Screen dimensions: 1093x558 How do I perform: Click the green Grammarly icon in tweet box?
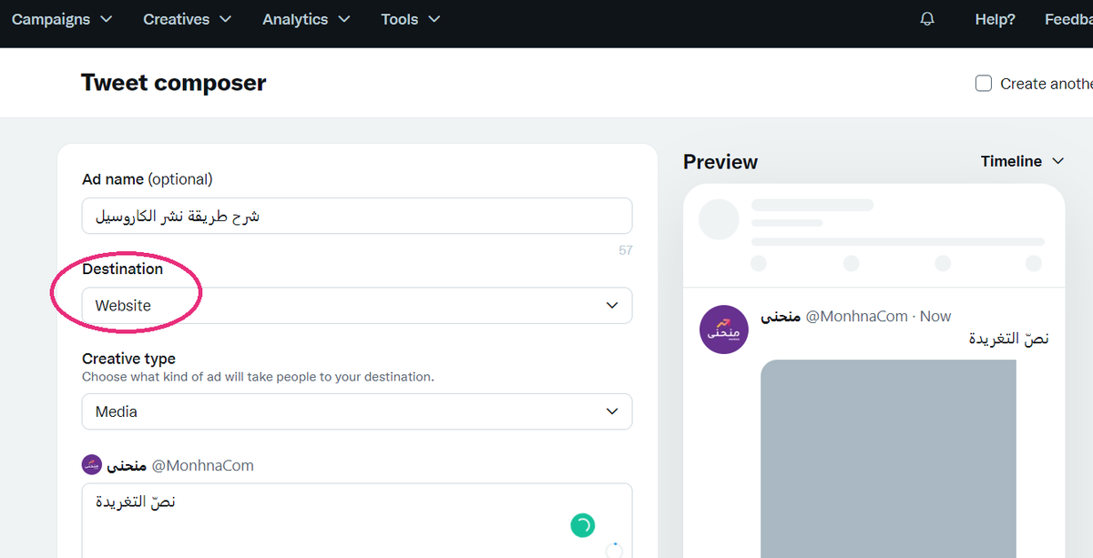[582, 525]
